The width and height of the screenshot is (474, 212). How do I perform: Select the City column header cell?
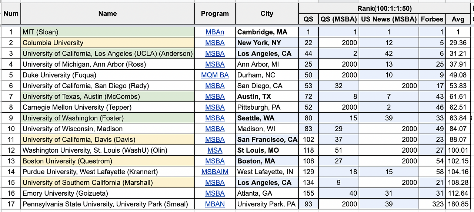267,14
